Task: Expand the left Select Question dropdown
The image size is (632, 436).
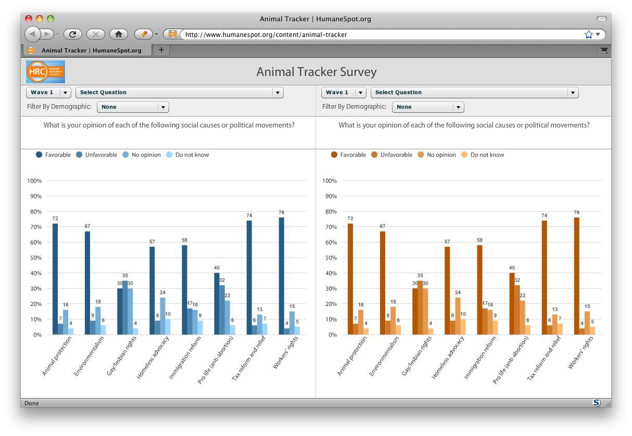Action: click(x=180, y=93)
